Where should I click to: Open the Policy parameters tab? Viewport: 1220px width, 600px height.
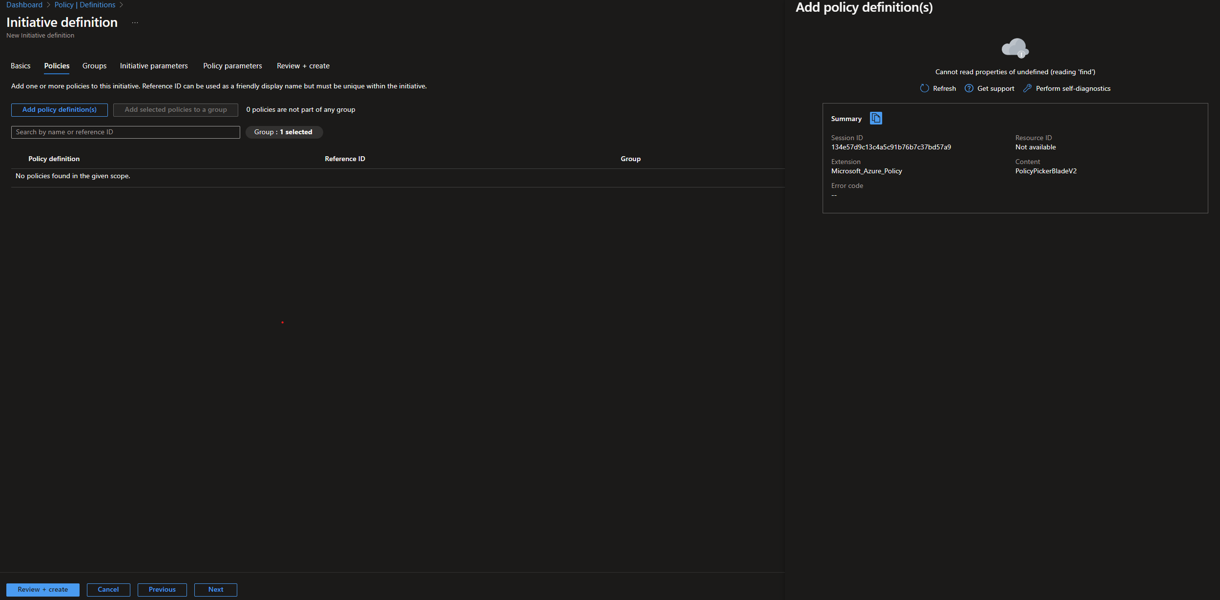pos(232,66)
